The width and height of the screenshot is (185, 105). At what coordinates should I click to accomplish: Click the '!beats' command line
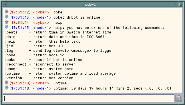tap(58, 32)
